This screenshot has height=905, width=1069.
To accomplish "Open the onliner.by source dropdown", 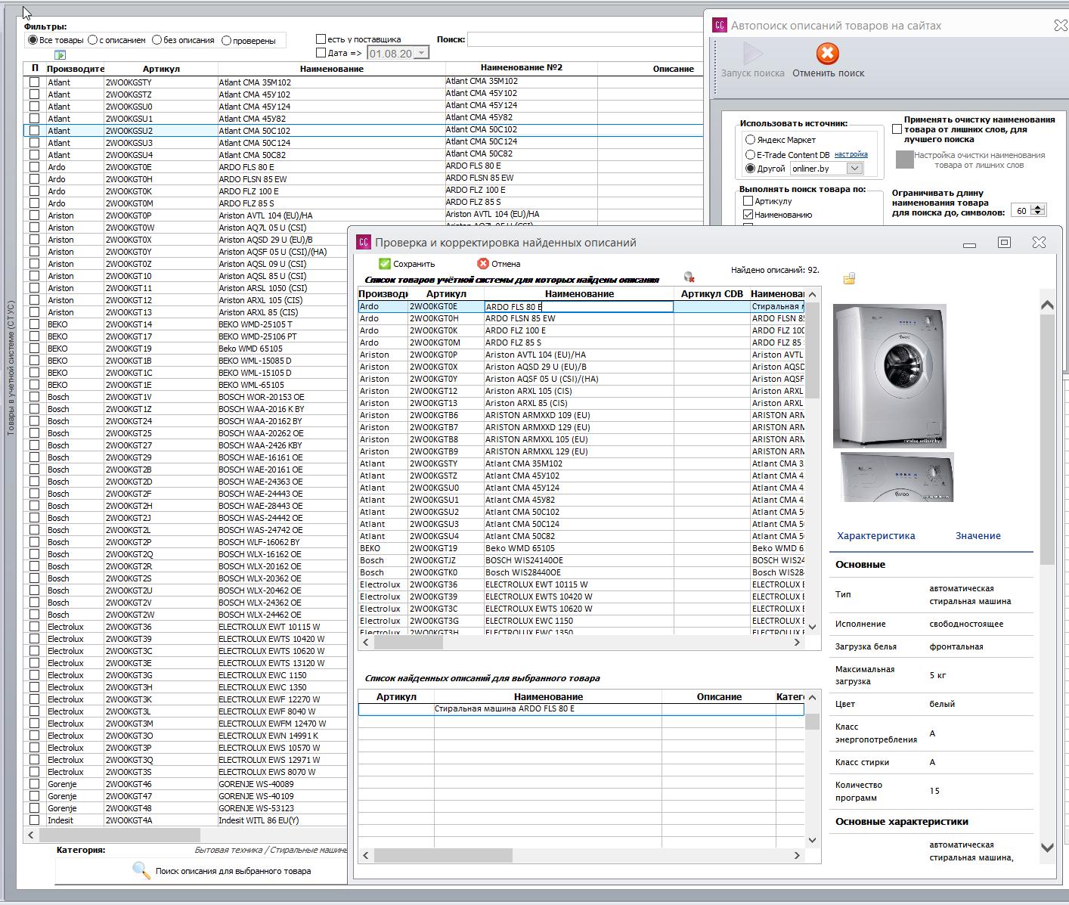I will tap(854, 169).
